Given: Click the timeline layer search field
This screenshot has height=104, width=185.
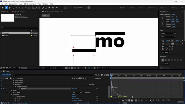Looking at the screenshot, I should [53, 75].
